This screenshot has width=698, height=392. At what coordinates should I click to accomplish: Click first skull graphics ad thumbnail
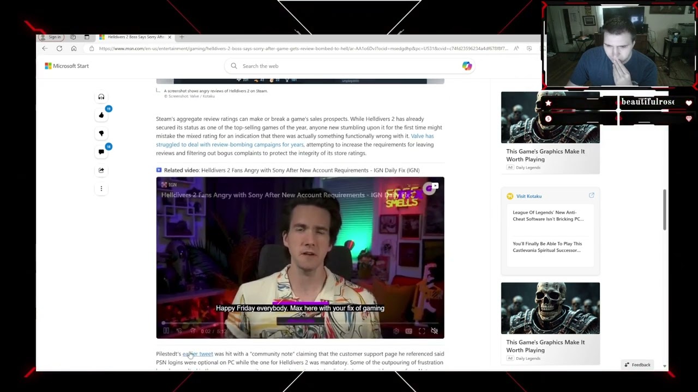click(x=550, y=118)
